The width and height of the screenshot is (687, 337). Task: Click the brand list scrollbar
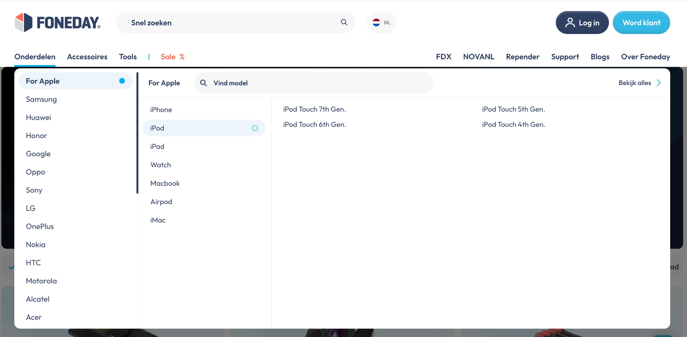(137, 133)
